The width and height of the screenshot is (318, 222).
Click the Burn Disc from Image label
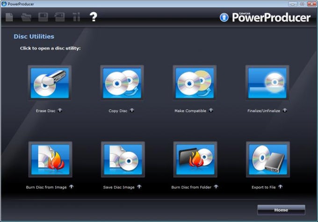(46, 187)
